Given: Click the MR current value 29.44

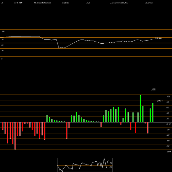Looking at the screenshot, I should click(x=160, y=101).
